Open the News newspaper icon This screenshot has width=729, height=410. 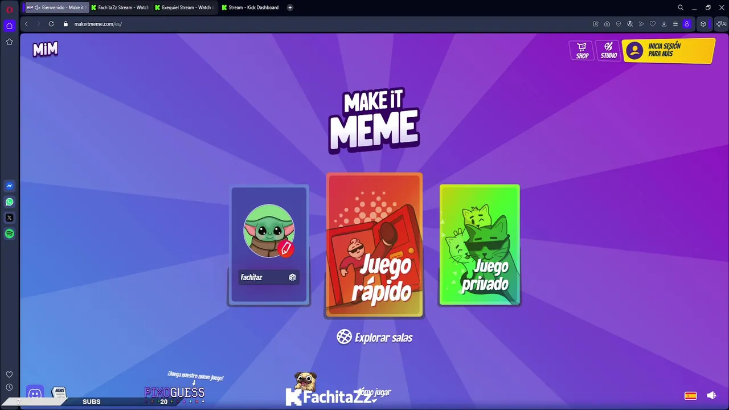59,392
